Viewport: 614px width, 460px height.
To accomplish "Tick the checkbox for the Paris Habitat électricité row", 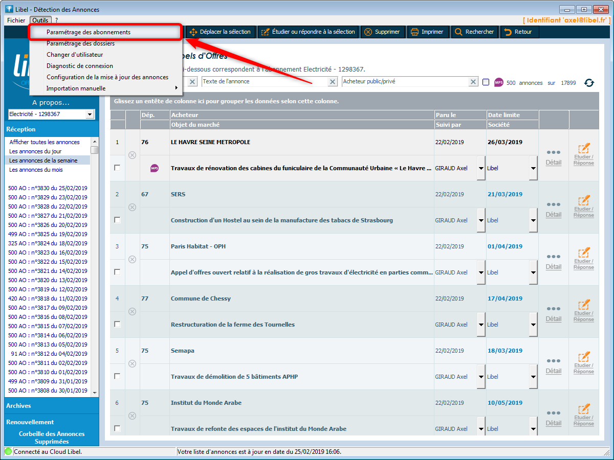I will pos(117,272).
